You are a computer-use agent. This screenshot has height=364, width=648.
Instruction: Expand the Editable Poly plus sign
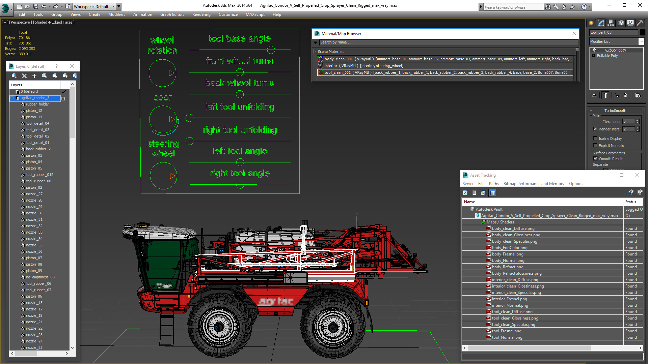[x=593, y=56]
